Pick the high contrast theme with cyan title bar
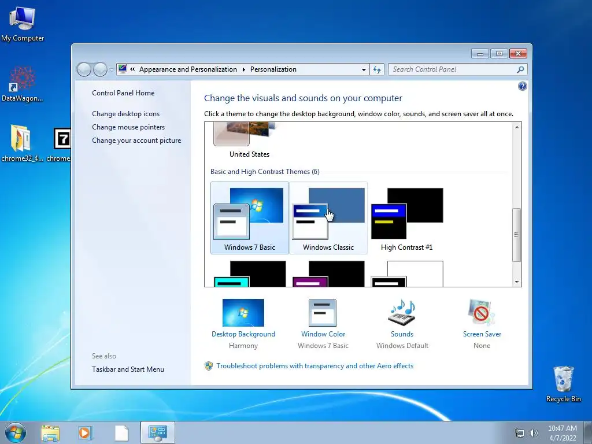Viewport: 592px width, 444px height. 250,273
